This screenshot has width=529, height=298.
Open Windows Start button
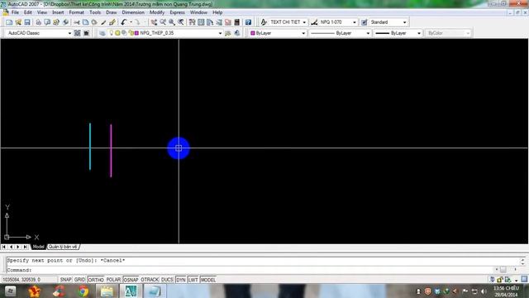point(10,291)
